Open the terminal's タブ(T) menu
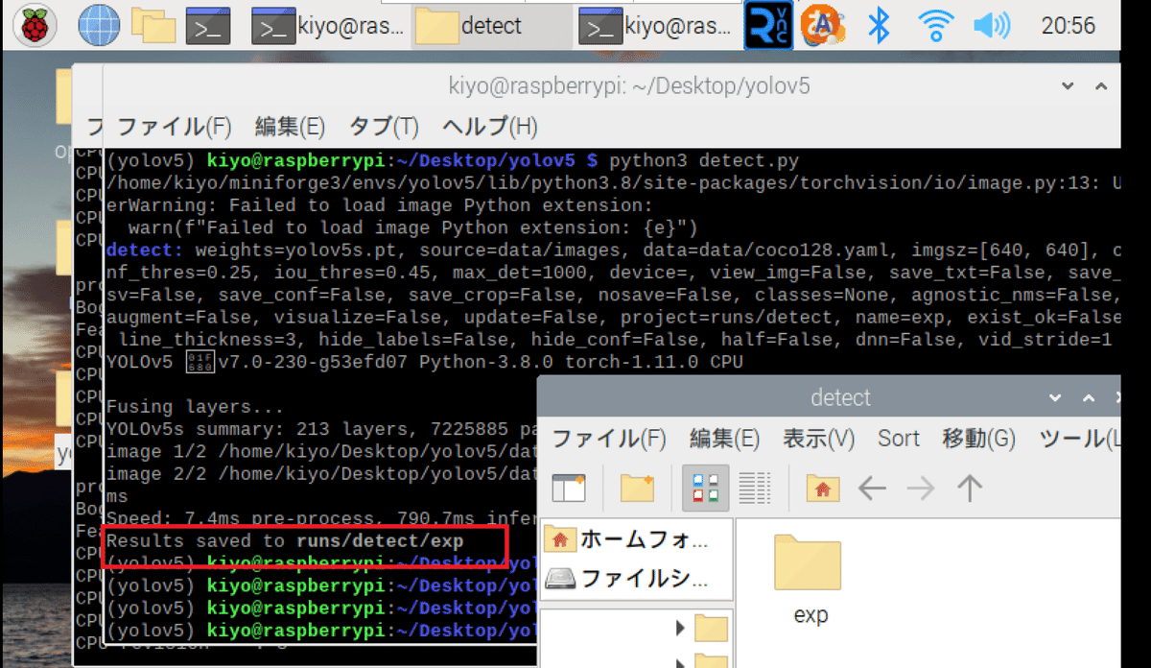The image size is (1151, 668). [x=384, y=127]
